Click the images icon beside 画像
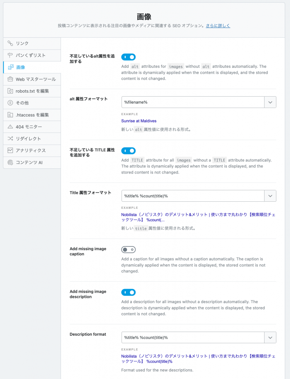Screen dimensions: 290x379 pyautogui.click(x=11, y=67)
